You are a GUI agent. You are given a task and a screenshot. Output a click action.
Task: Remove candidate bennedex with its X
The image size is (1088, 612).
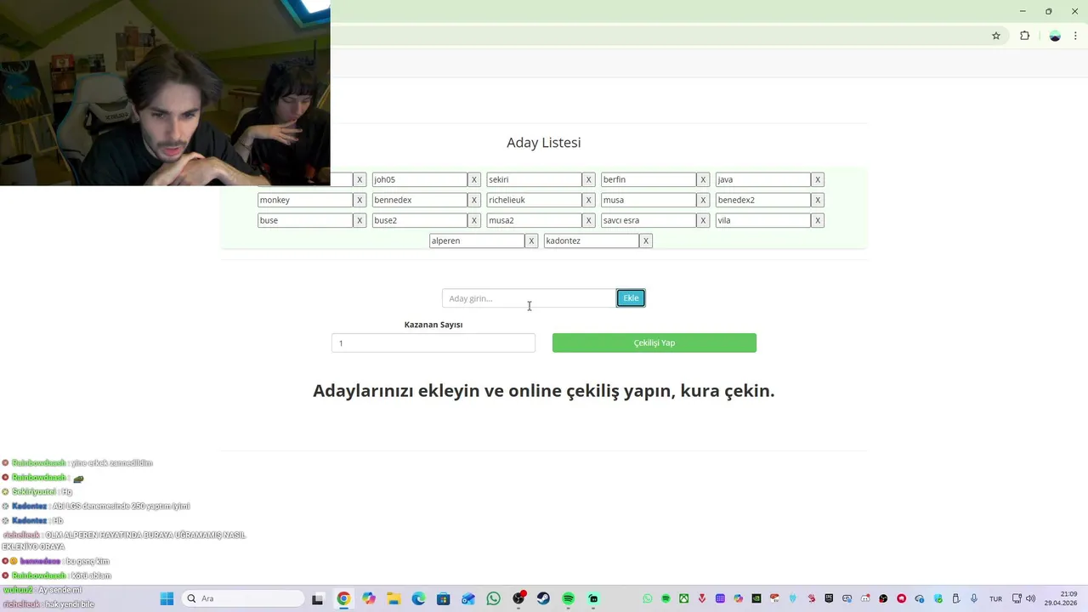pyautogui.click(x=474, y=200)
